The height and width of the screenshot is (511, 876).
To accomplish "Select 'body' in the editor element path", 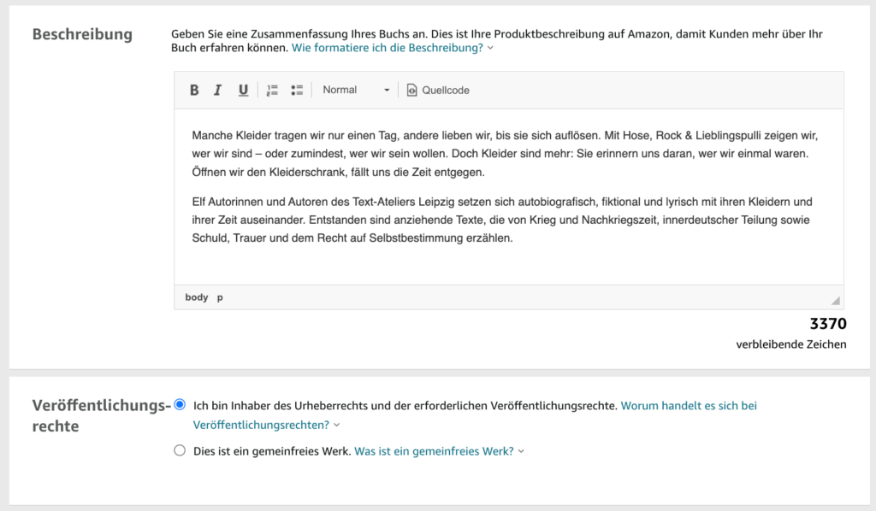I will 196,297.
